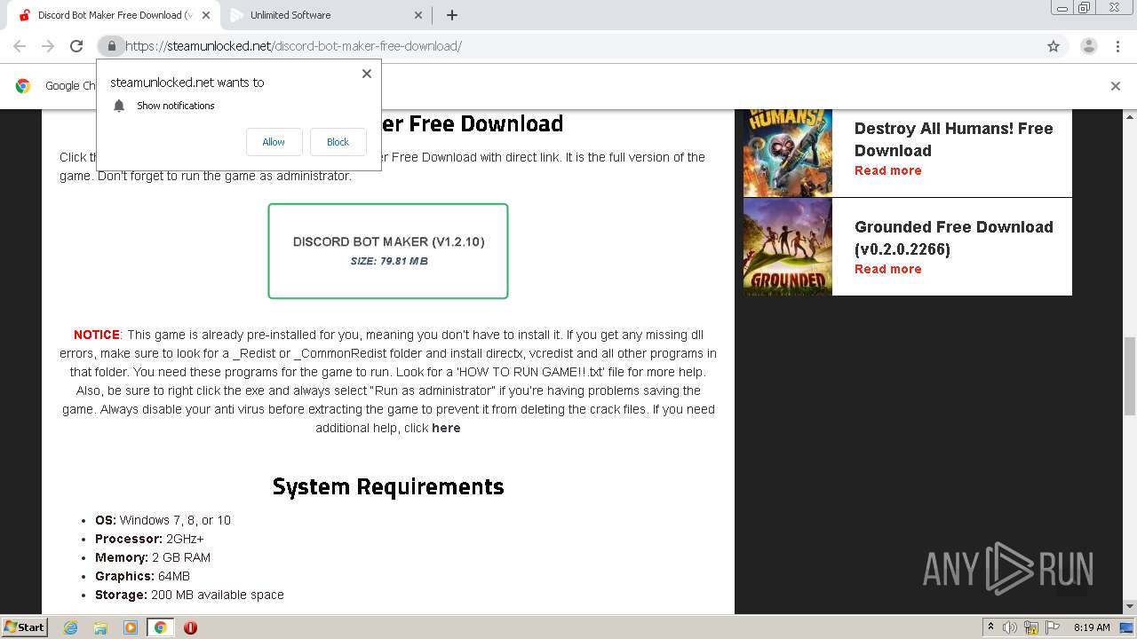This screenshot has height=639, width=1137.
Task: Open the Chrome profile avatar
Action: click(1088, 46)
